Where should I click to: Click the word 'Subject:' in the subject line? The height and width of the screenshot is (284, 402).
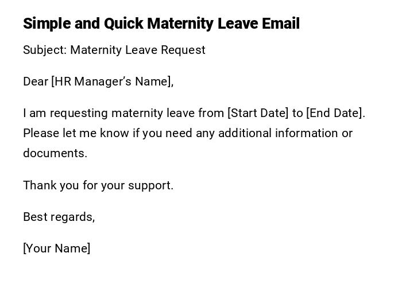tap(45, 50)
